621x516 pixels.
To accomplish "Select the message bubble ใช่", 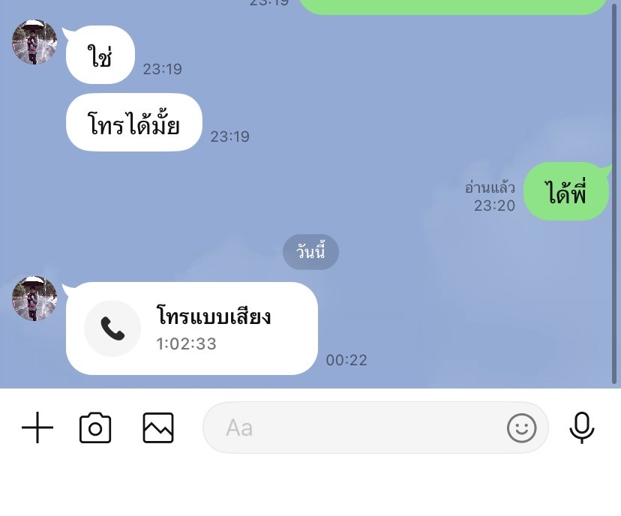I will pyautogui.click(x=100, y=55).
